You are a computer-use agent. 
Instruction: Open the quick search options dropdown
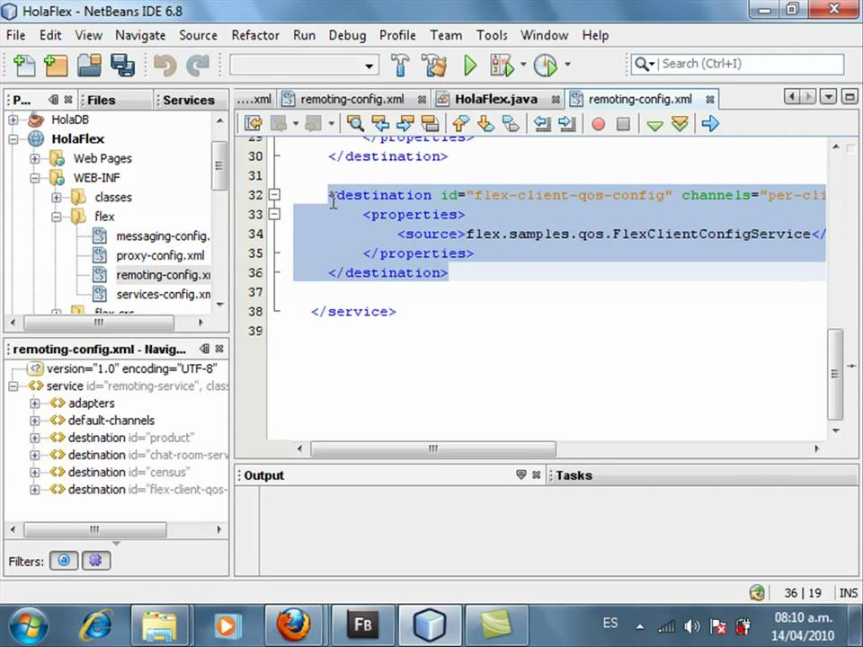click(x=644, y=65)
